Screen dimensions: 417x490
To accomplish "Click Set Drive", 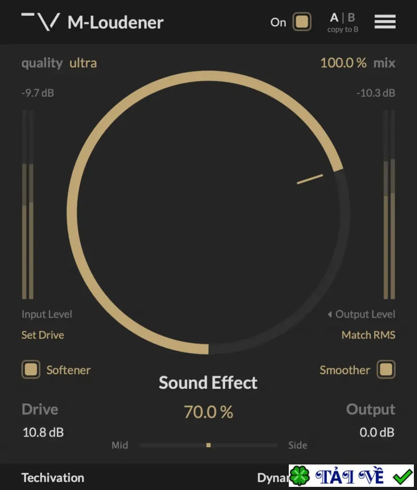I will click(x=43, y=335).
